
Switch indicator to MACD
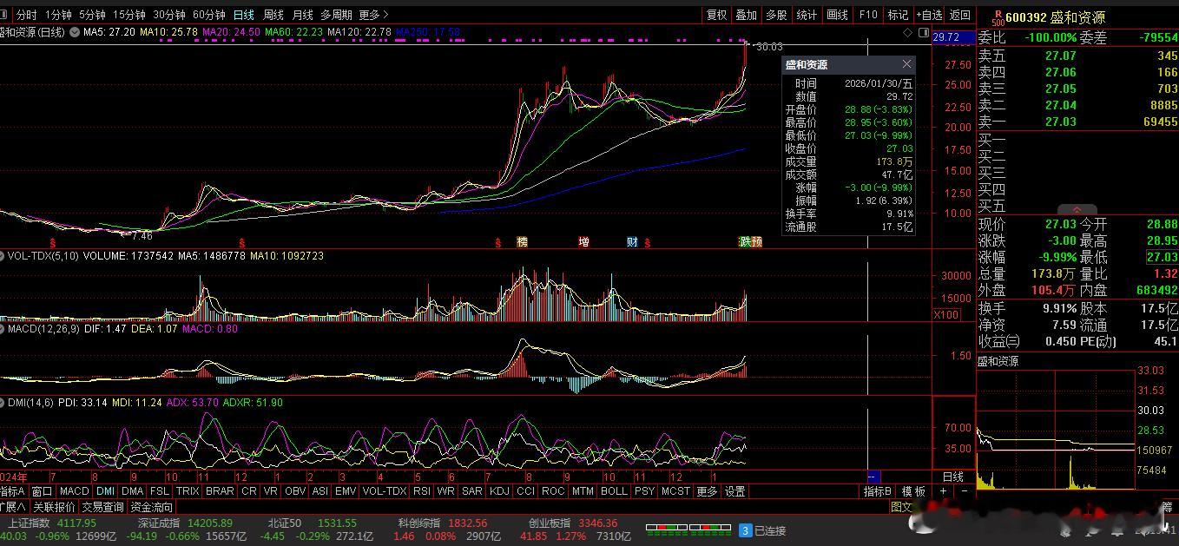pos(74,491)
